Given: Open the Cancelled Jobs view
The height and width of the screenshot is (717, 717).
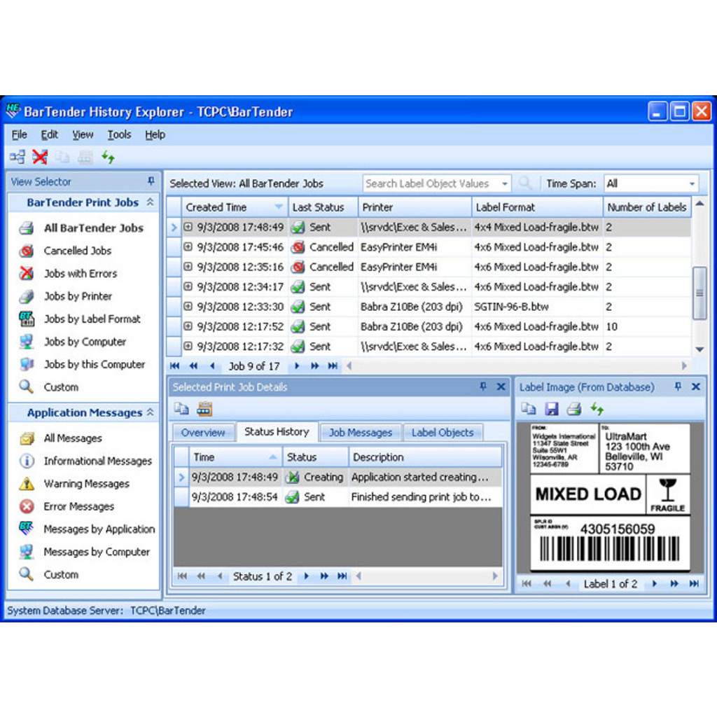Looking at the screenshot, I should pyautogui.click(x=77, y=251).
